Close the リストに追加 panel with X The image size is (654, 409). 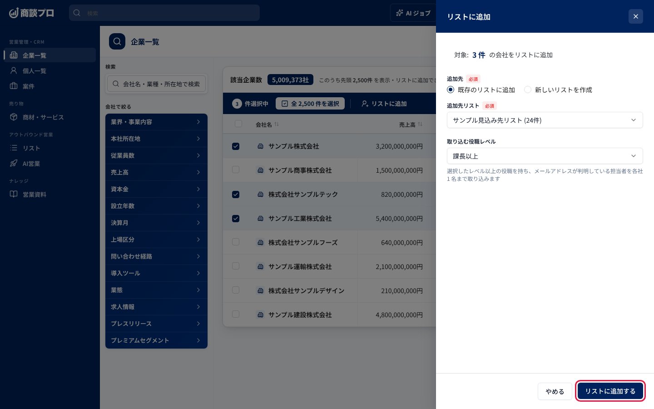pyautogui.click(x=635, y=16)
